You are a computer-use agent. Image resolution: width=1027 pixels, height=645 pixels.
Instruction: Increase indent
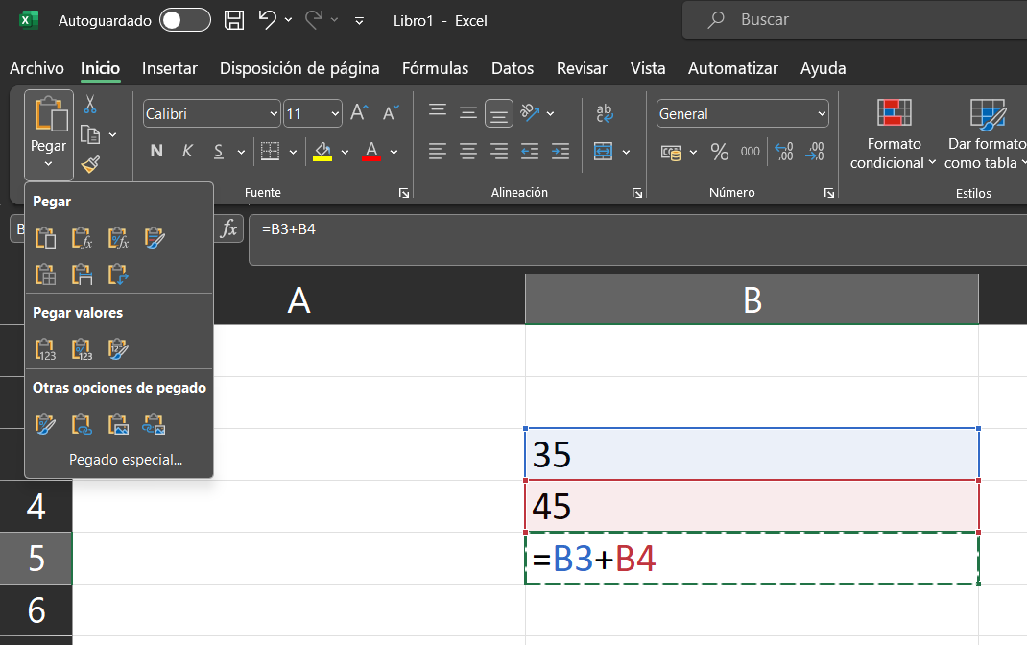(560, 152)
